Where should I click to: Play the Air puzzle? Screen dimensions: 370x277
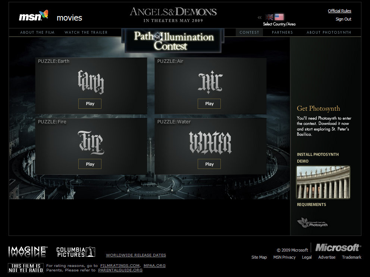[209, 104]
